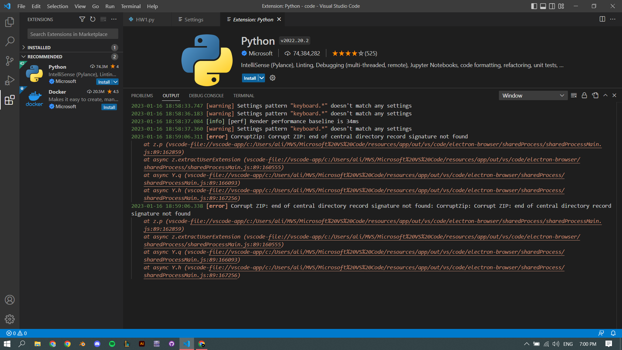The width and height of the screenshot is (622, 350).
Task: Click the Search Extensions in Marketplace field
Action: pyautogui.click(x=73, y=34)
